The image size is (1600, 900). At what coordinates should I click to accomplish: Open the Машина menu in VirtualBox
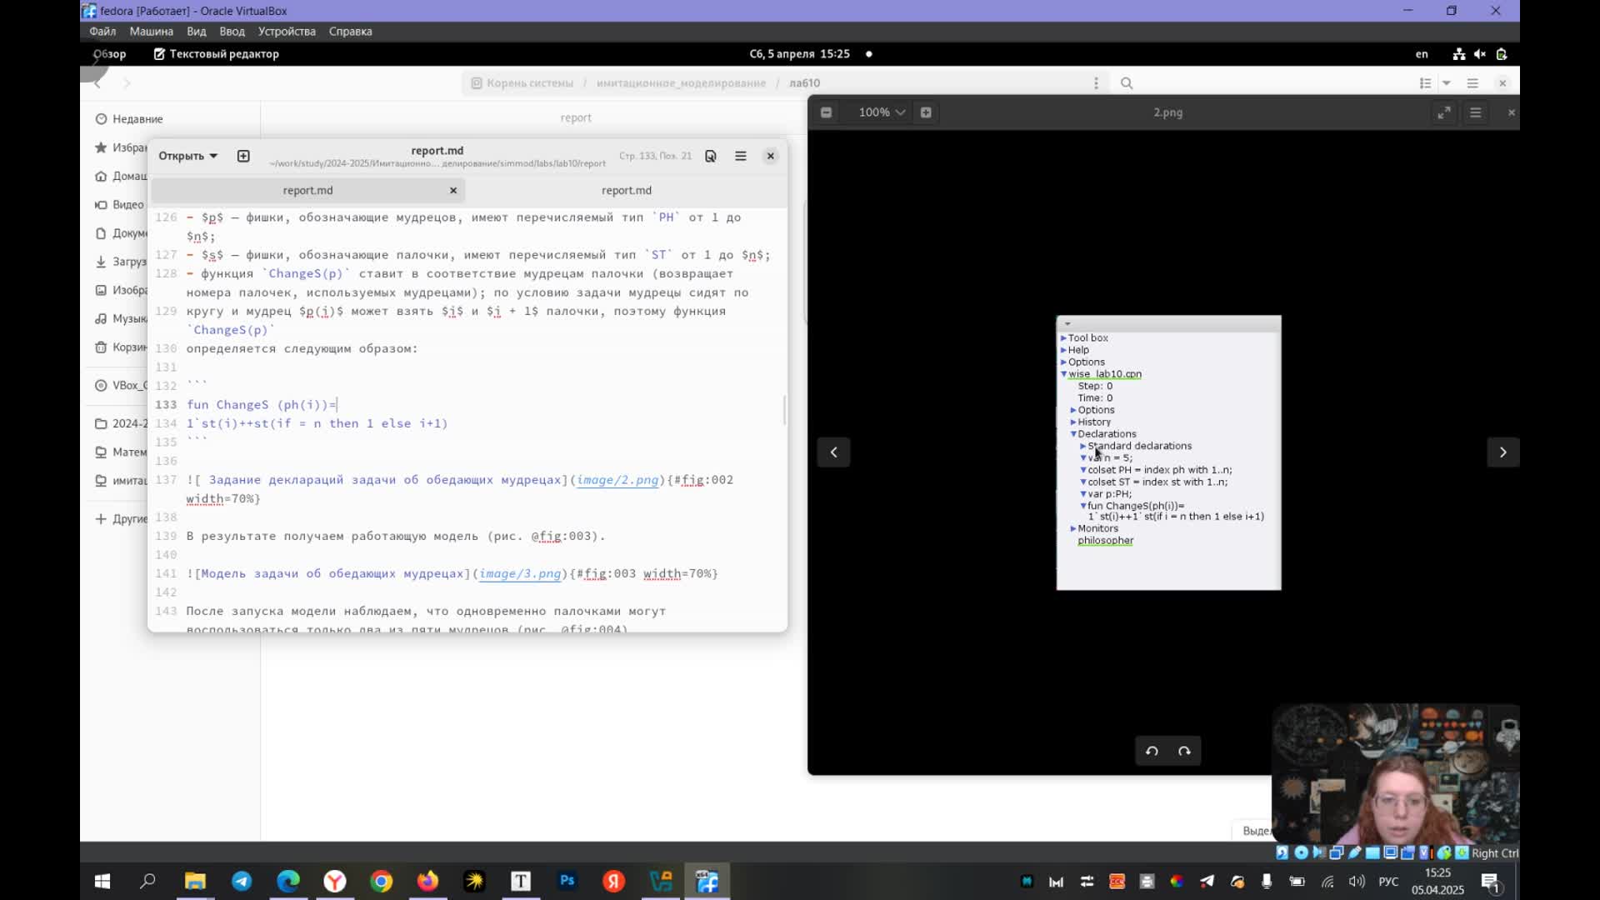[x=151, y=31]
